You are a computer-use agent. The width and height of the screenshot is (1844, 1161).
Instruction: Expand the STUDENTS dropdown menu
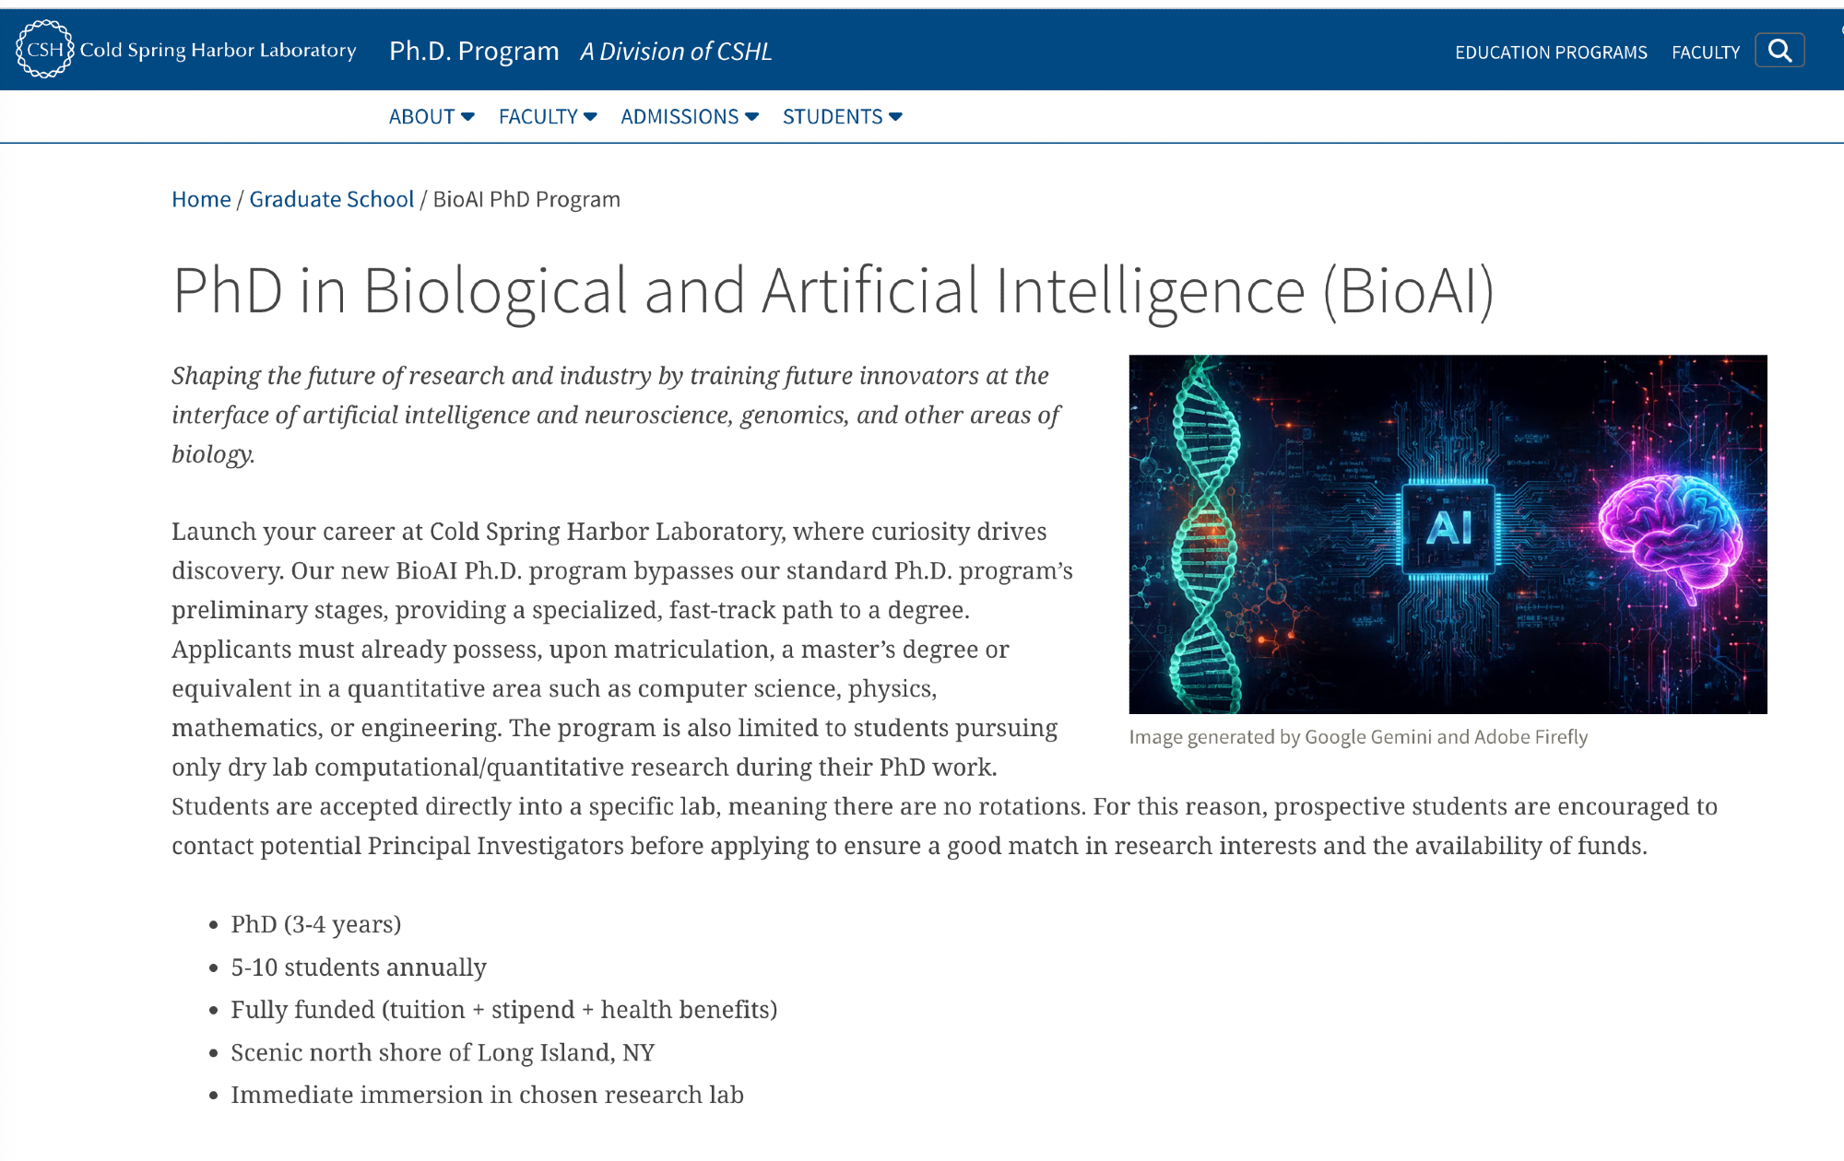842,117
